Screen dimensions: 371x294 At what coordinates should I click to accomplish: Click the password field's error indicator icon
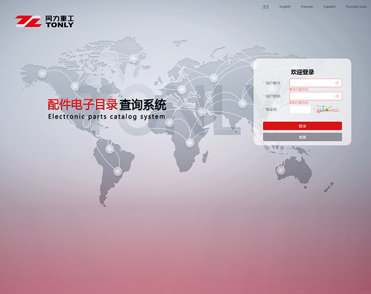pyautogui.click(x=337, y=96)
